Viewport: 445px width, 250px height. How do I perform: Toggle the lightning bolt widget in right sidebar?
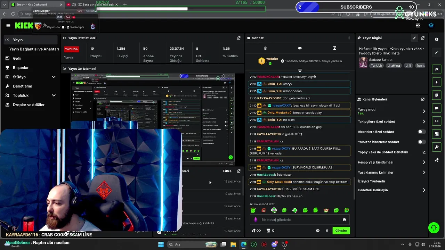437,82
